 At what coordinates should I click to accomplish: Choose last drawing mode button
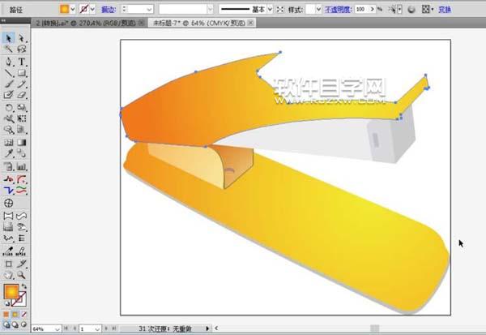click(x=23, y=324)
